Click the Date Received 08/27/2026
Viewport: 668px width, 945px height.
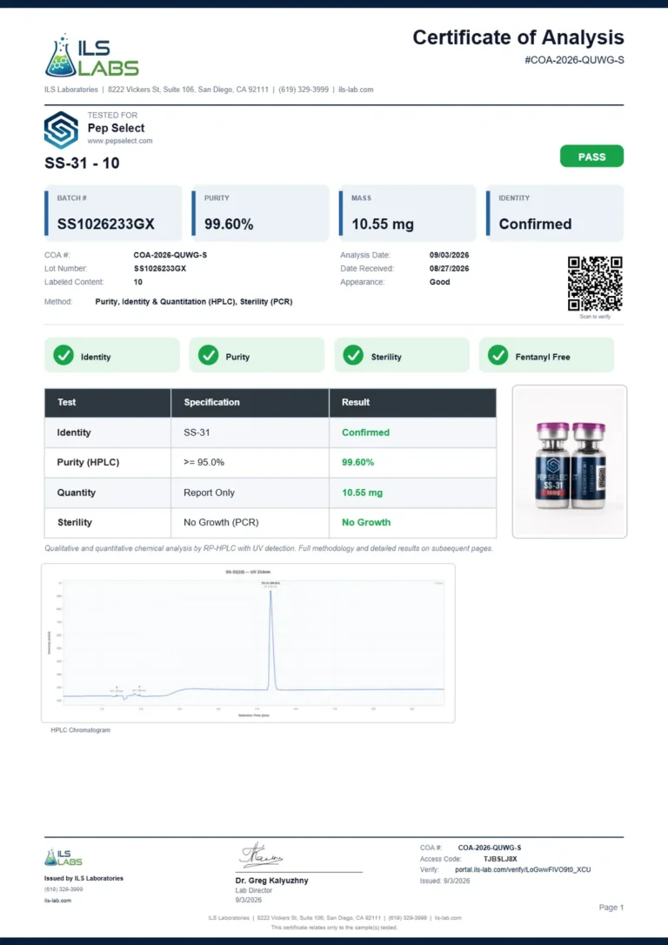449,268
